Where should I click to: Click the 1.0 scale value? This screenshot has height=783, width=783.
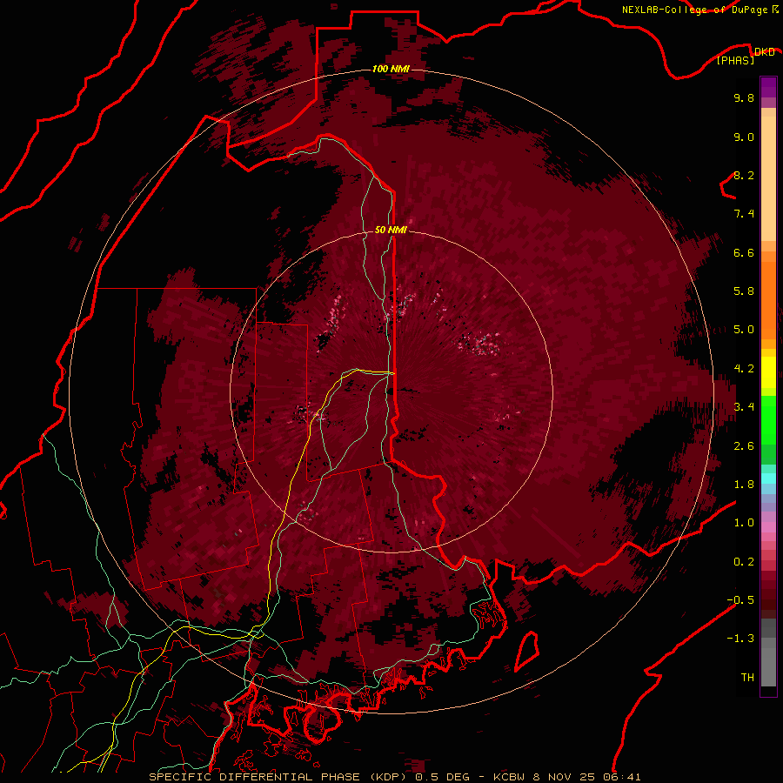click(744, 523)
